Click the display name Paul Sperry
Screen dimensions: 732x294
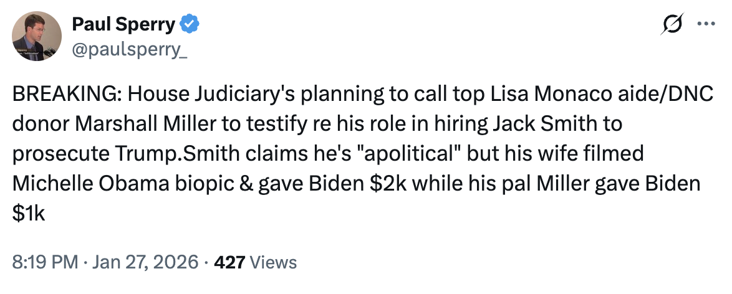pyautogui.click(x=123, y=25)
